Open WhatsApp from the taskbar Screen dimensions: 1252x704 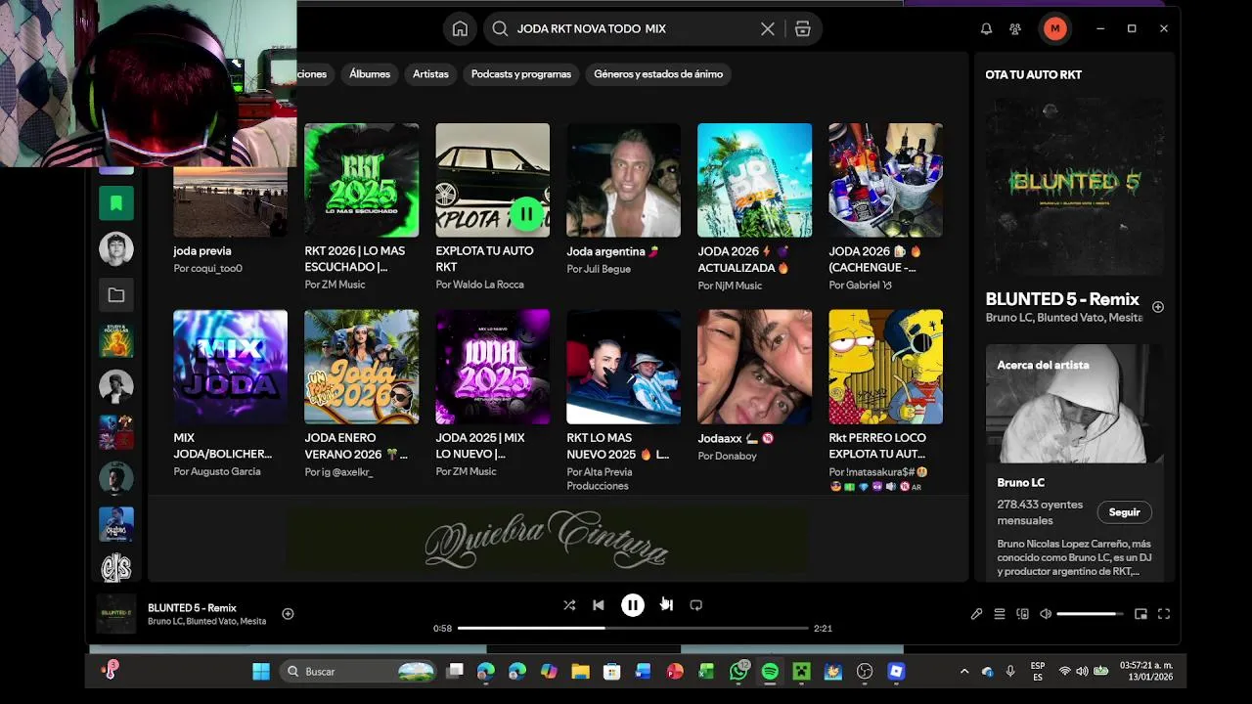(738, 672)
